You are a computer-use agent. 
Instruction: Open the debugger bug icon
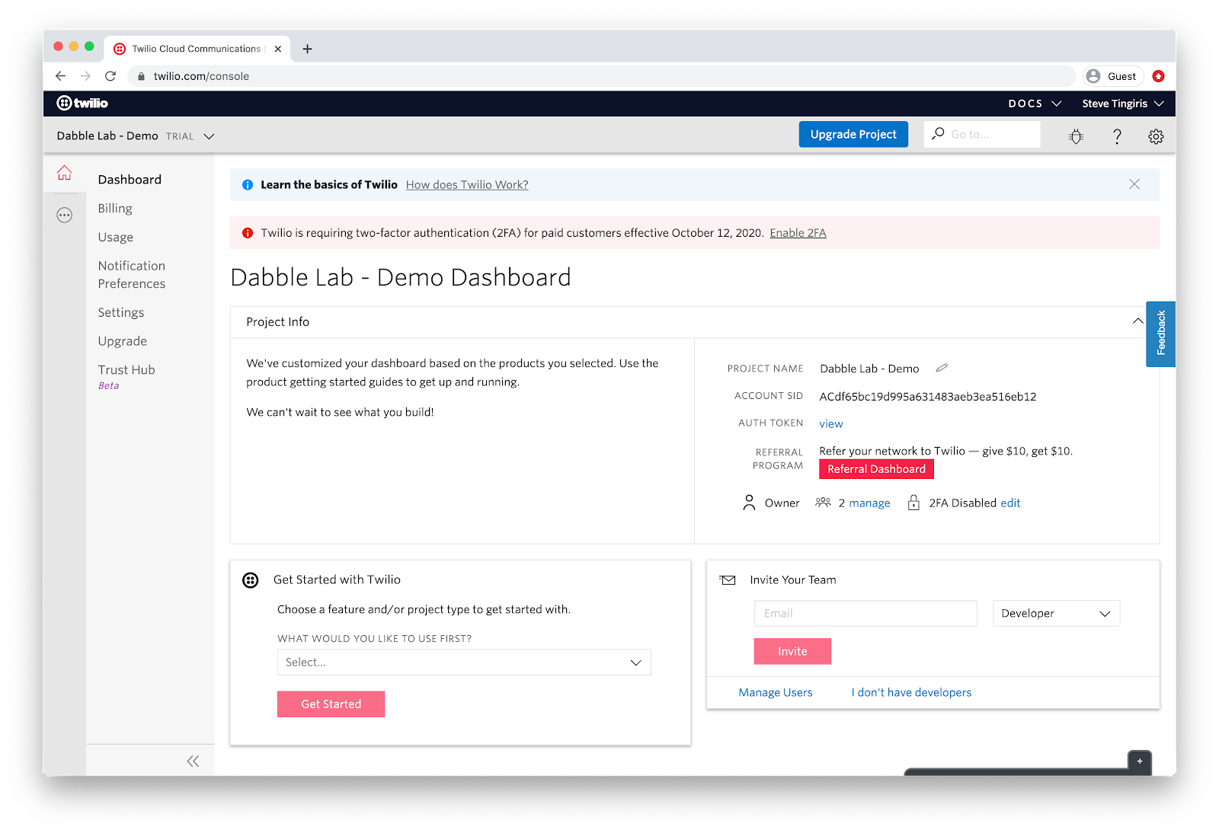(x=1076, y=136)
